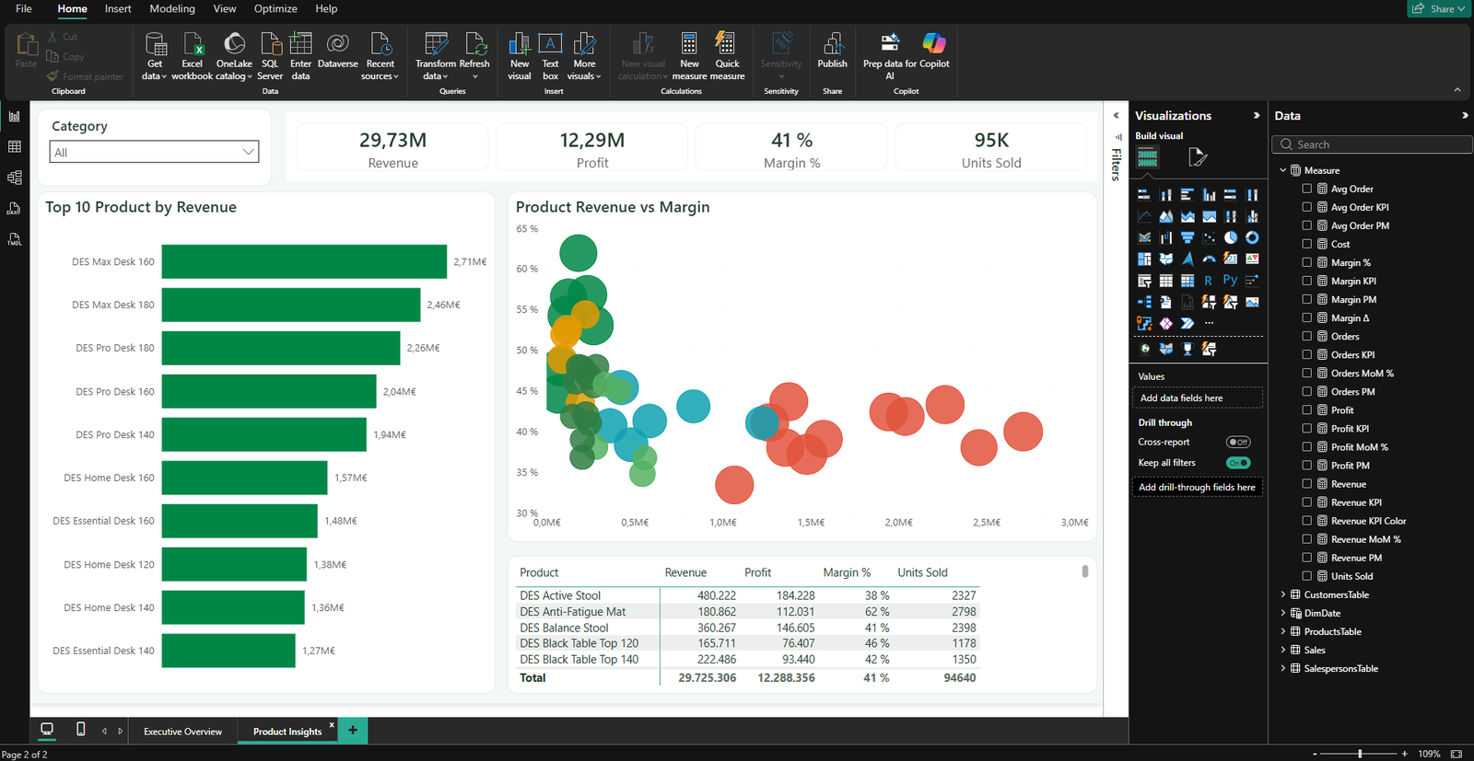Select the Power Apps visual

(x=1165, y=323)
